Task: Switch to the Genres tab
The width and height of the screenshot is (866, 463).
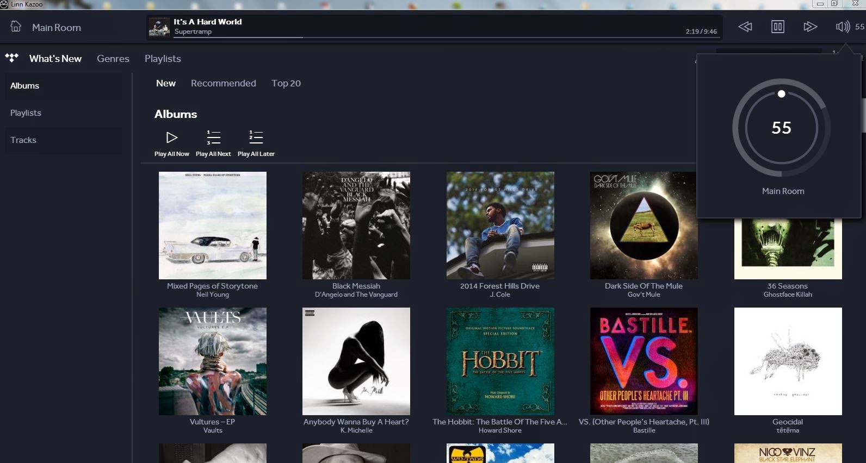Action: click(113, 59)
